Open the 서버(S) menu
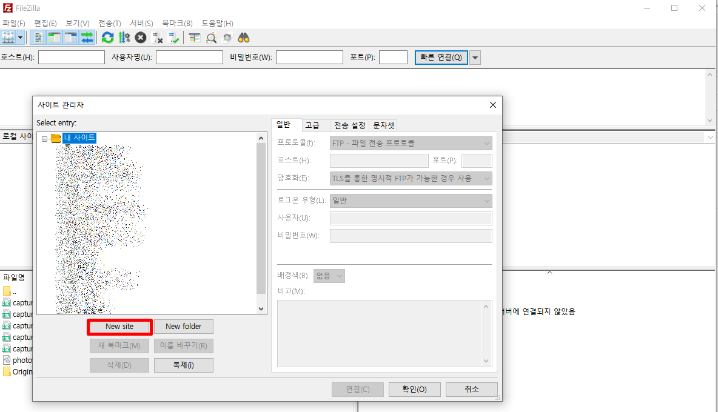718x412 pixels. [x=141, y=23]
